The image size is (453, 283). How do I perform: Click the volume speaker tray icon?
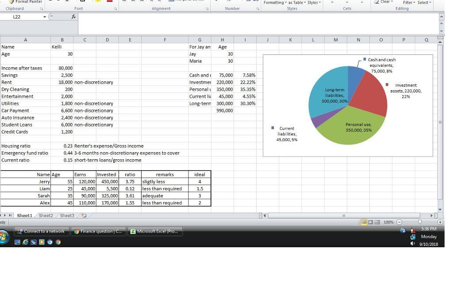click(x=413, y=244)
